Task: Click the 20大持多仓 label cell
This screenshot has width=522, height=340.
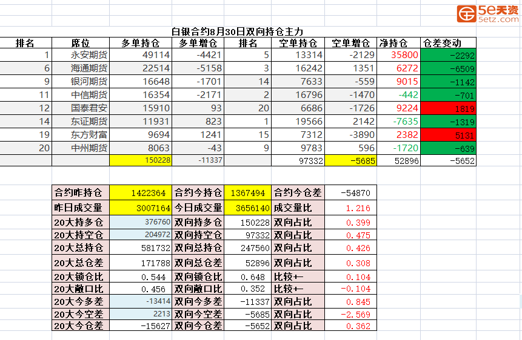Action: click(81, 222)
